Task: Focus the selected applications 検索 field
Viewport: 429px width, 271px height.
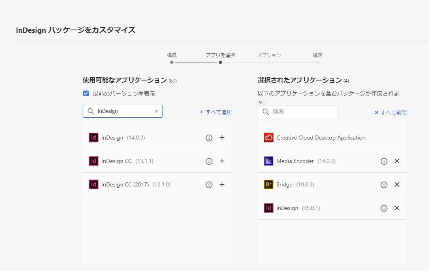Action: pos(298,112)
